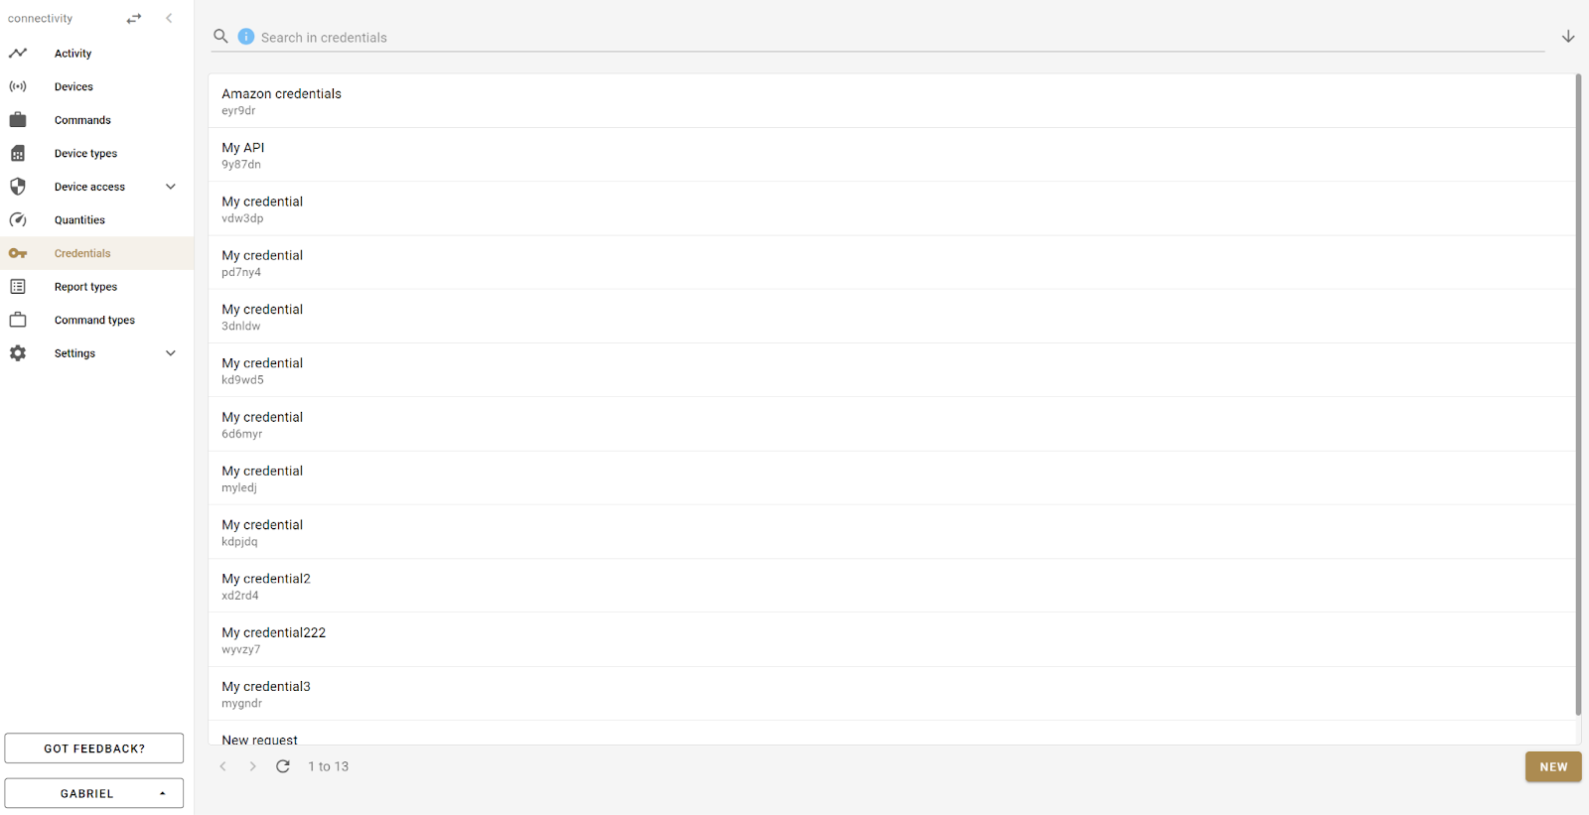This screenshot has height=815, width=1589.
Task: Collapse the sidebar with the left chevron
Action: [x=169, y=18]
